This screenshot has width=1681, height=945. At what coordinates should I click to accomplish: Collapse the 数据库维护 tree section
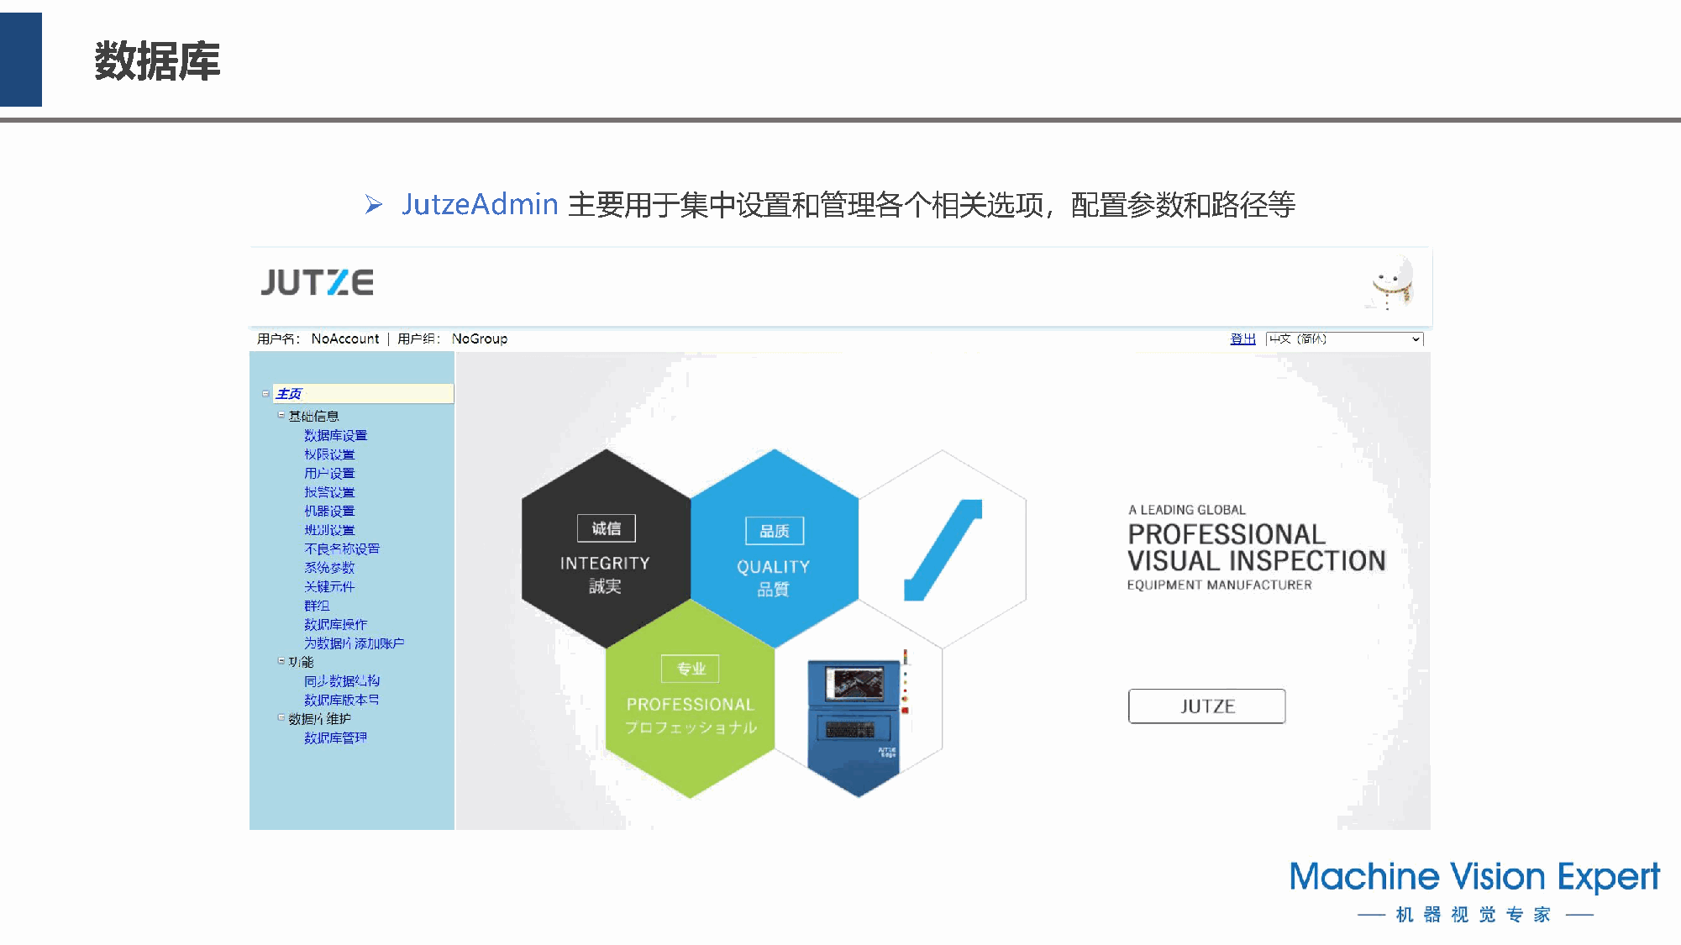(281, 718)
